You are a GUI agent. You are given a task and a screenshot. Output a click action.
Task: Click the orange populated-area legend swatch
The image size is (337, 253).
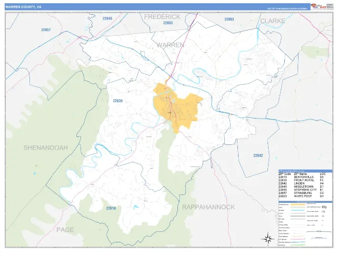298,205
